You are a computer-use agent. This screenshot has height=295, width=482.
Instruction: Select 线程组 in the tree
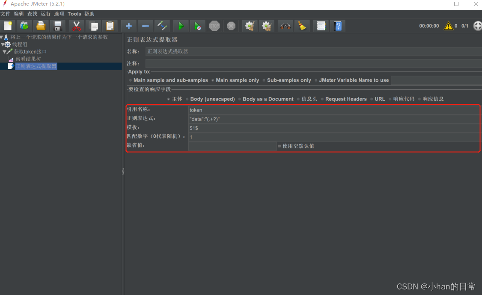19,44
